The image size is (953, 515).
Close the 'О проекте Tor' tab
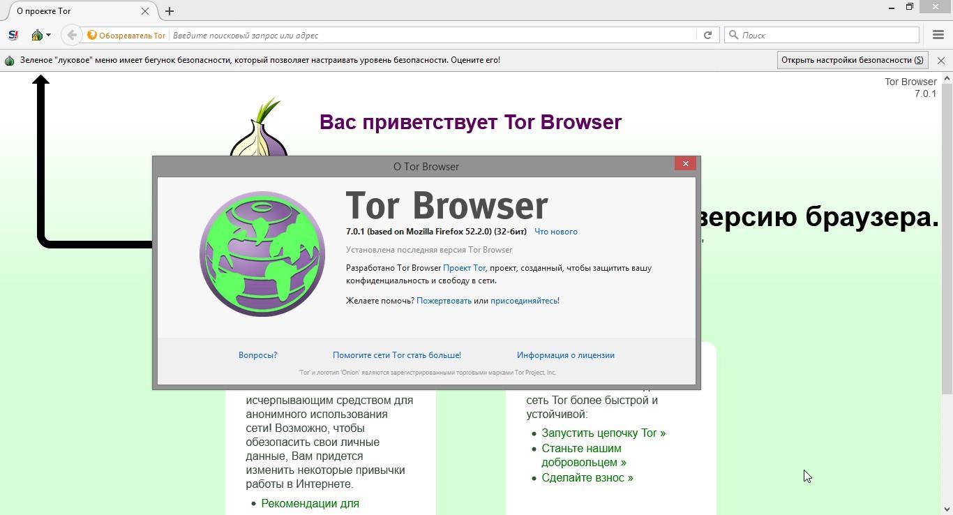coord(145,11)
